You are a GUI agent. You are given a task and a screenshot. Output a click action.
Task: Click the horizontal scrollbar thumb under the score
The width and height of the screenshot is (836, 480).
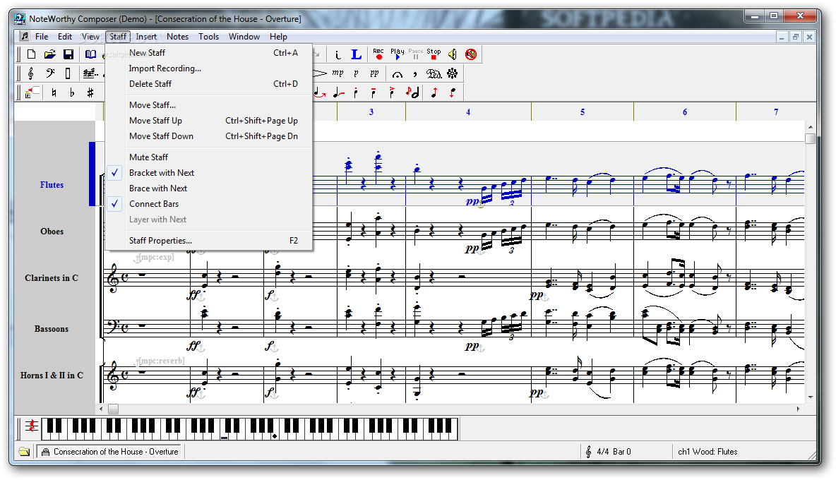(x=113, y=409)
